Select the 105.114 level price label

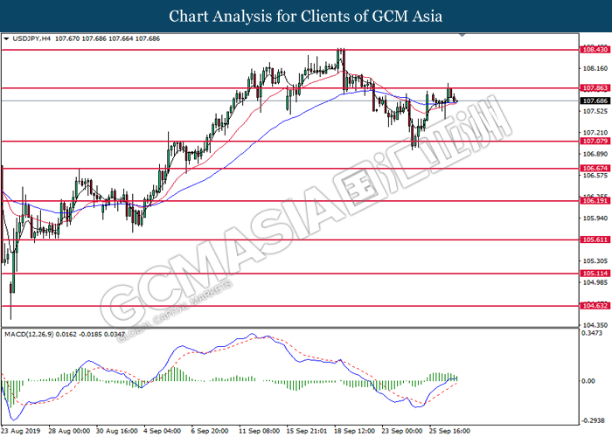[595, 274]
